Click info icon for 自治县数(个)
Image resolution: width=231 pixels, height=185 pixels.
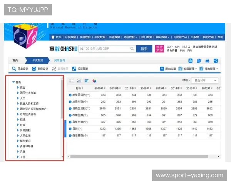pyautogui.click(x=70, y=136)
